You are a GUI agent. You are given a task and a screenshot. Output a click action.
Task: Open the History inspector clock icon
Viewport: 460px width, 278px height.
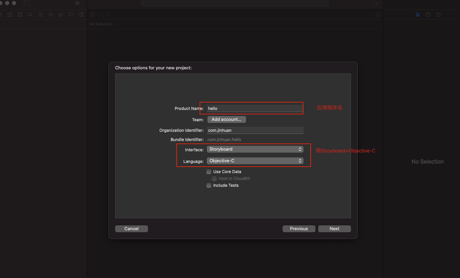click(428, 15)
